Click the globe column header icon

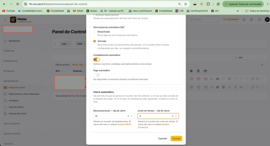tap(191, 71)
